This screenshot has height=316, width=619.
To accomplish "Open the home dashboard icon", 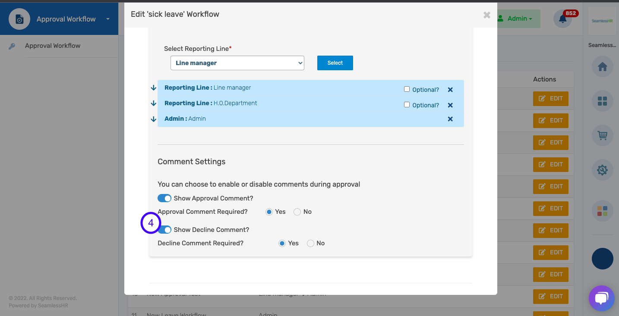I will [x=602, y=66].
